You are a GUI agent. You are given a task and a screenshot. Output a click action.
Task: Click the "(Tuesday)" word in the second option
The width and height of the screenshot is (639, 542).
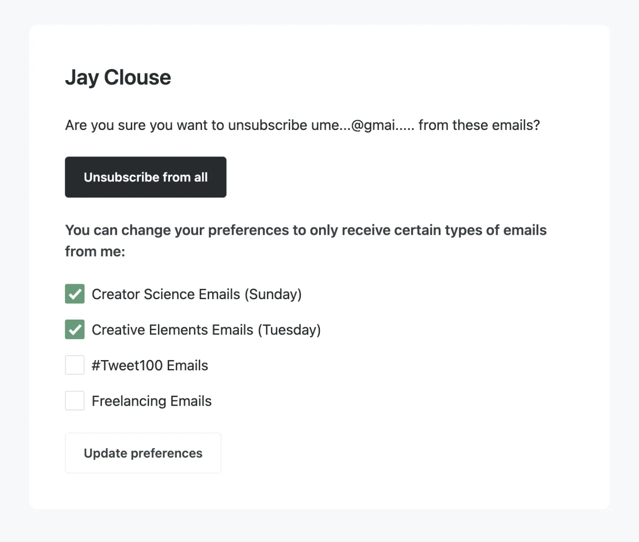[289, 330]
